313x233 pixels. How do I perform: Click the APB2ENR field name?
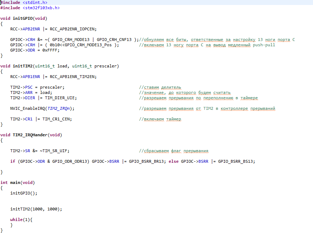tap(31, 29)
